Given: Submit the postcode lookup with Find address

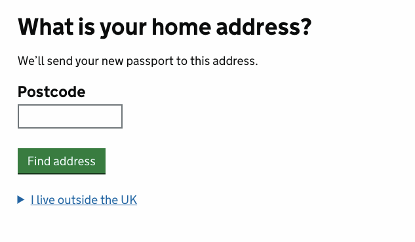Looking at the screenshot, I should click(x=62, y=161).
